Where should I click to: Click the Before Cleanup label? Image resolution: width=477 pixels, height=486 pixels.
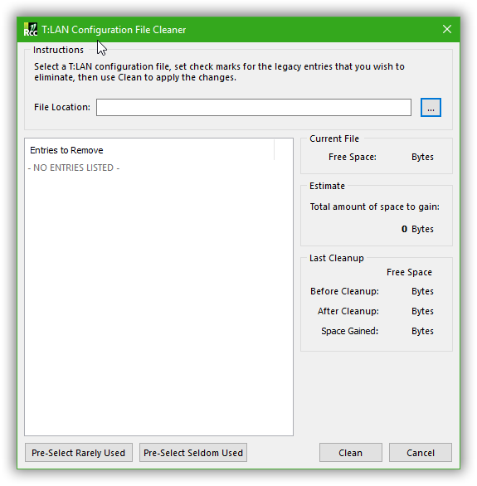click(x=344, y=291)
